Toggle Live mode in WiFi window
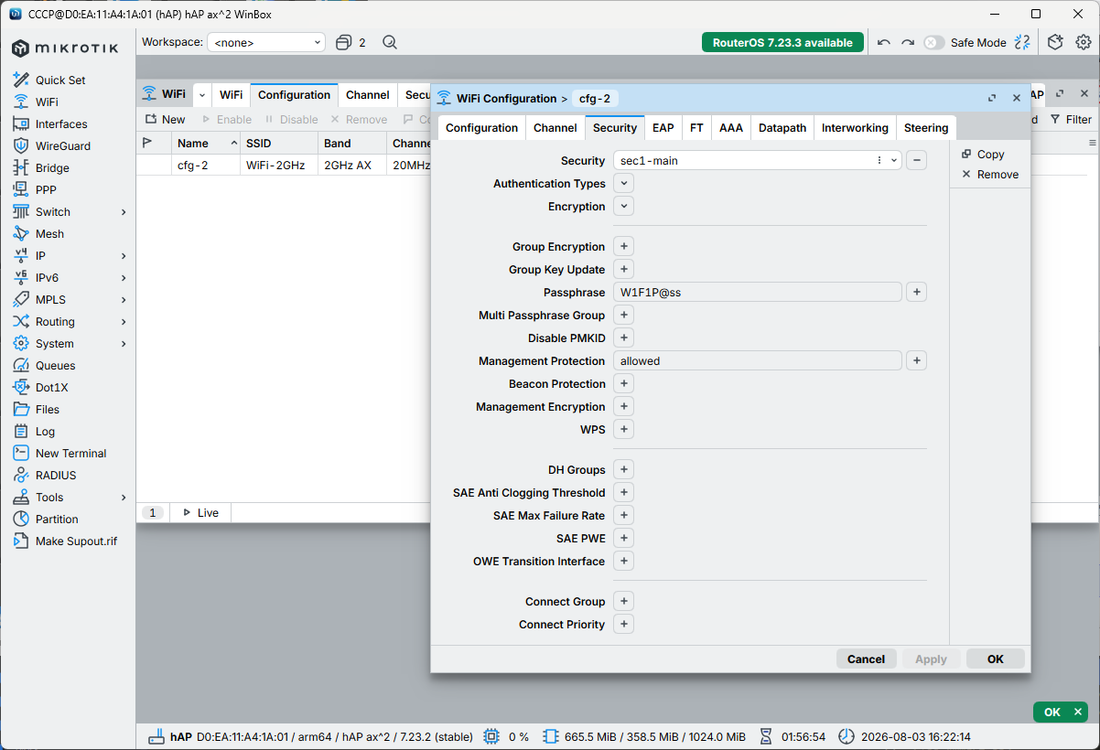Viewport: 1100px width, 750px height. click(200, 513)
